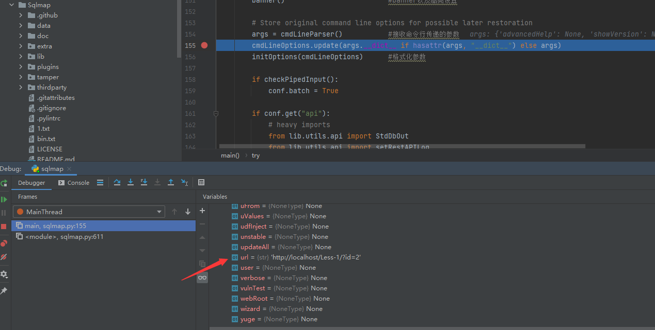This screenshot has height=330, width=655.
Task: Expand the data folder
Action: point(21,26)
